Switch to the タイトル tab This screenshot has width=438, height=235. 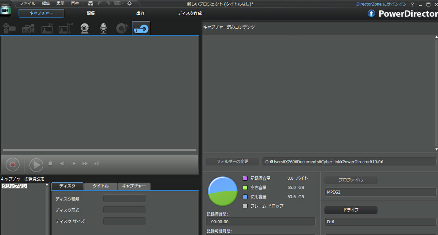point(100,186)
